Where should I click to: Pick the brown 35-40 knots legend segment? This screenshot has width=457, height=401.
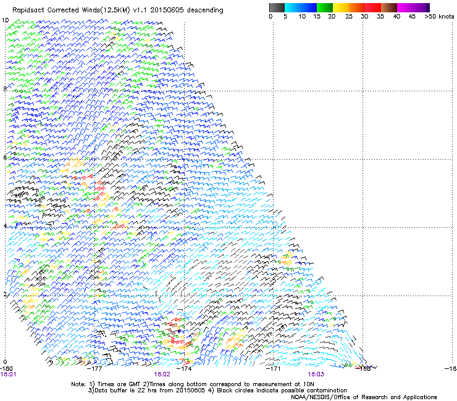tap(389, 7)
